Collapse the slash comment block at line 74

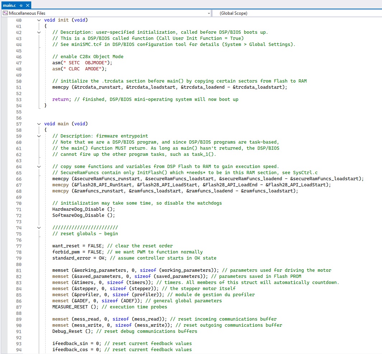pyautogui.click(x=39, y=228)
